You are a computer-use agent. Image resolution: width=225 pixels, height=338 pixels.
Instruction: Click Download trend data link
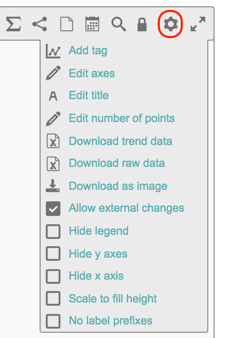coord(120,141)
